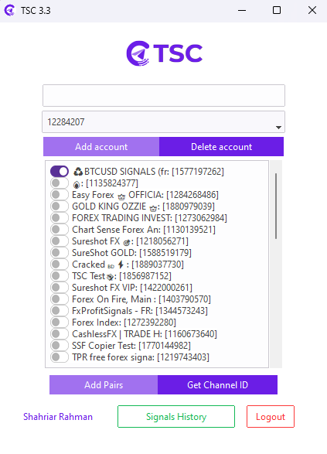327x454 pixels.
Task: Click crown icon next to GOLD KING OZZIE
Action: [153, 208]
